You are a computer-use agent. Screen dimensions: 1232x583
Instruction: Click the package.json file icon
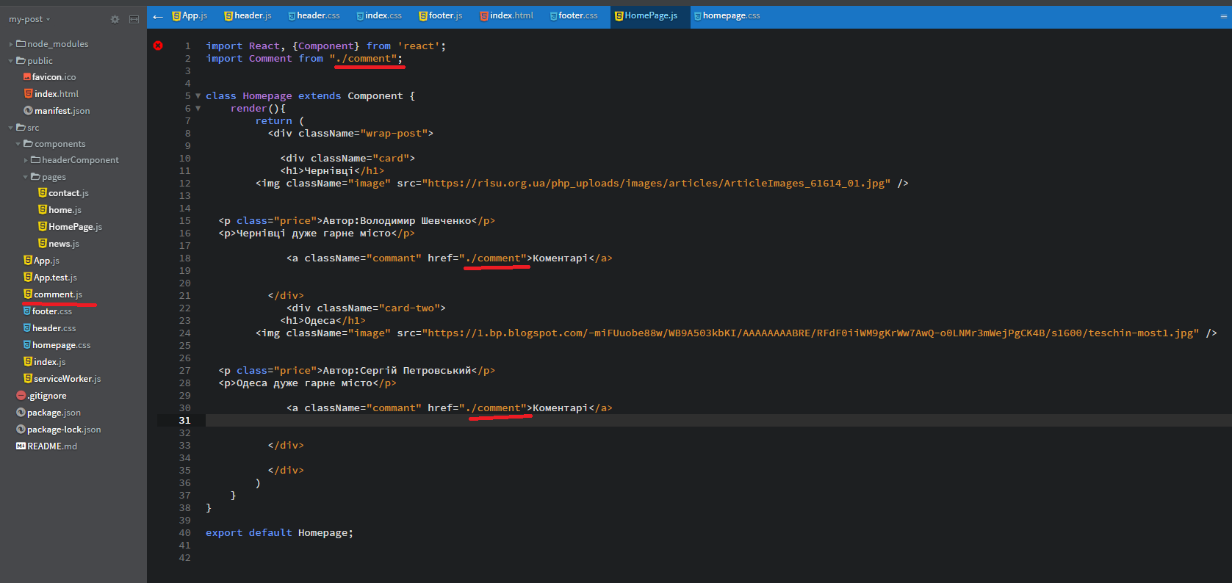tap(21, 413)
